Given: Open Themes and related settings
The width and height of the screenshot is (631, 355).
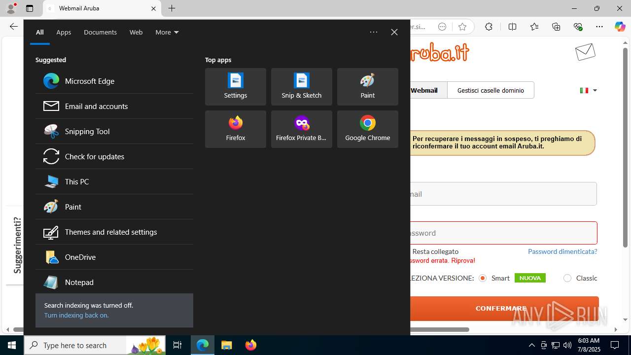Looking at the screenshot, I should (x=114, y=232).
